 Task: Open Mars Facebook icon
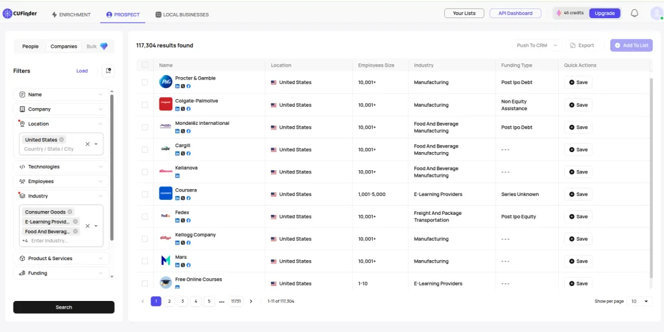click(x=189, y=265)
